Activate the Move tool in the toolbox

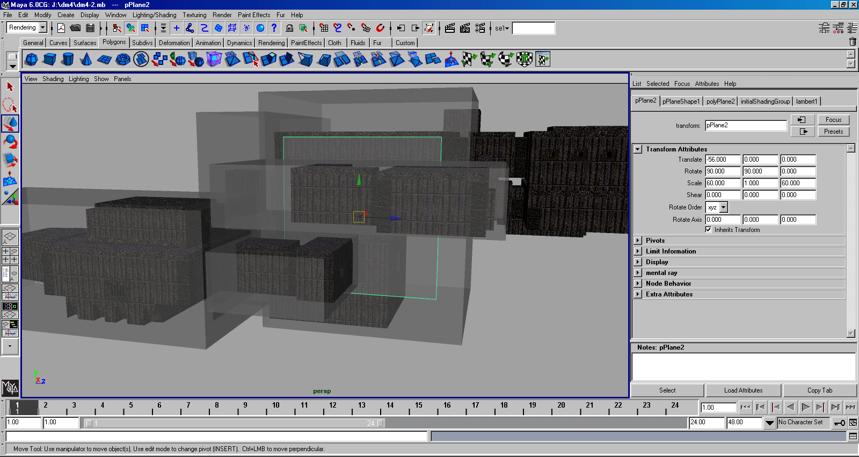[x=10, y=124]
